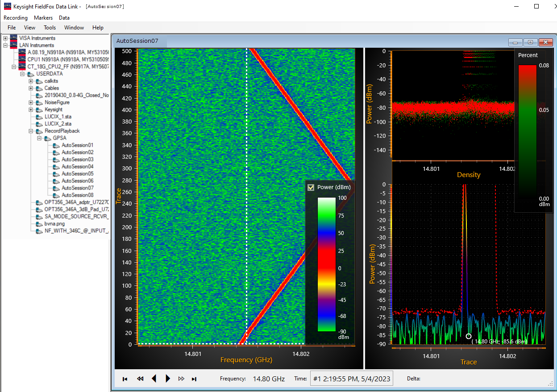Click the rewind playback icon
The width and height of the screenshot is (557, 392).
point(140,379)
